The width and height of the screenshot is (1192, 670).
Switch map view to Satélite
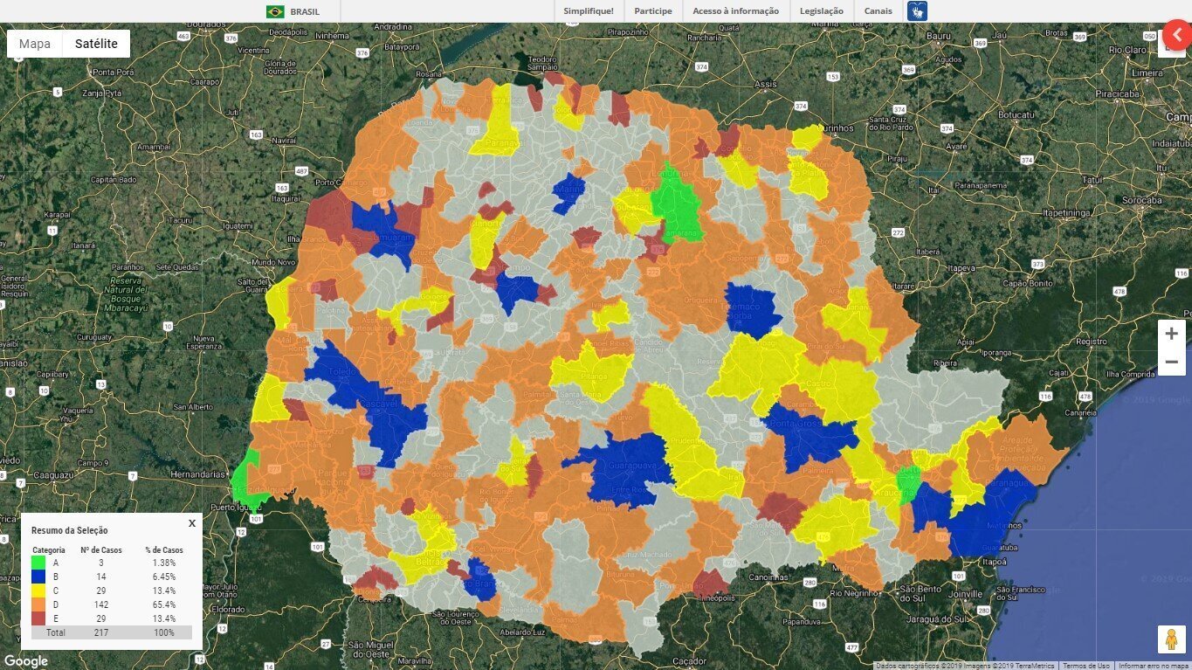coord(96,44)
